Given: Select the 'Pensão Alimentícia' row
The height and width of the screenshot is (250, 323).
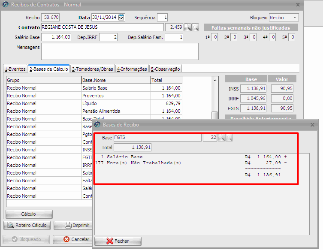Looking at the screenshot, I should [x=94, y=111].
